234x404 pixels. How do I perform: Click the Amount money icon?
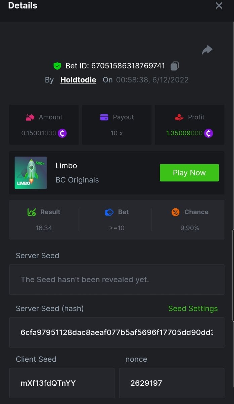30,117
